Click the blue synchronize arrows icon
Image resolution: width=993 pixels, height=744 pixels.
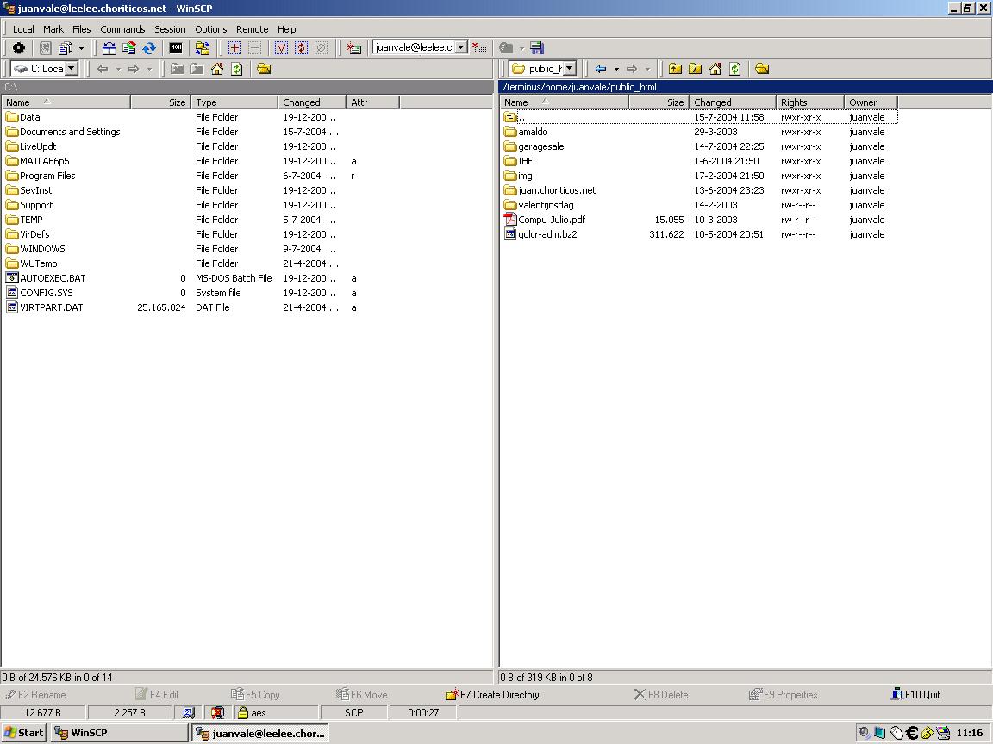[x=149, y=48]
